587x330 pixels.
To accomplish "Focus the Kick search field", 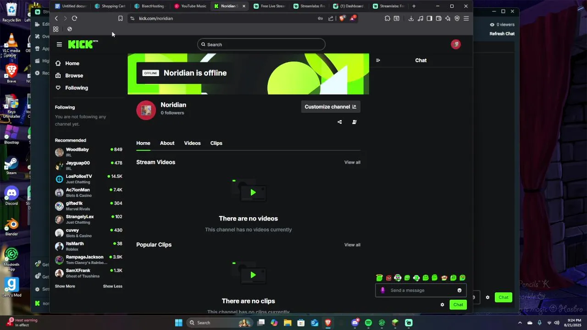I will click(261, 44).
